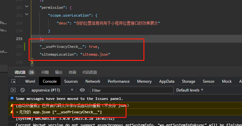Switch to the Storage tab
Screen dimensions: 242x126
coord(188,81)
